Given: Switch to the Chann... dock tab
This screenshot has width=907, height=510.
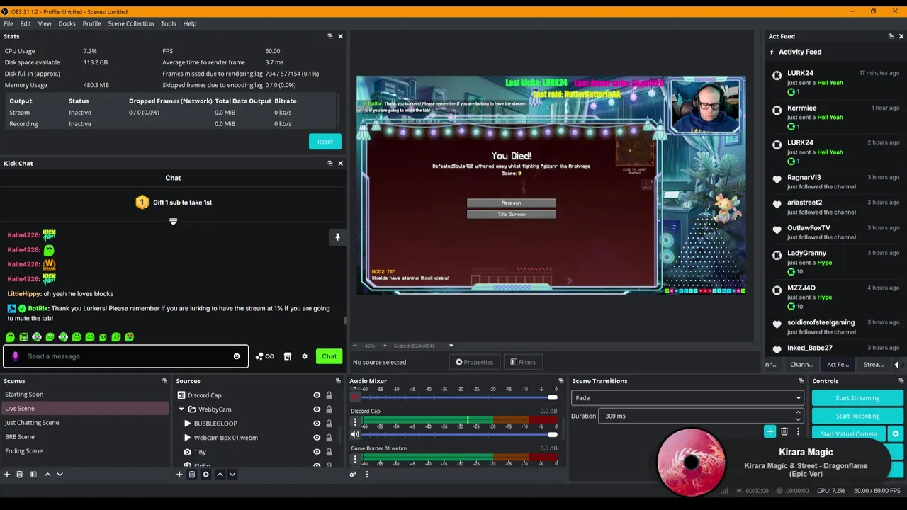Looking at the screenshot, I should [x=801, y=365].
